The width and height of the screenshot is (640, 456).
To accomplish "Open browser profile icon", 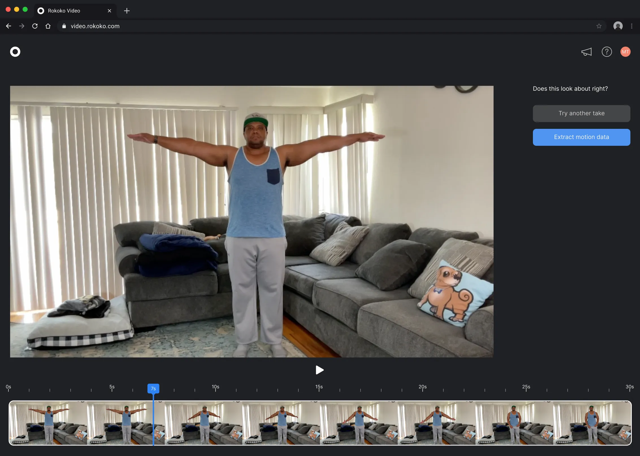I will point(618,26).
